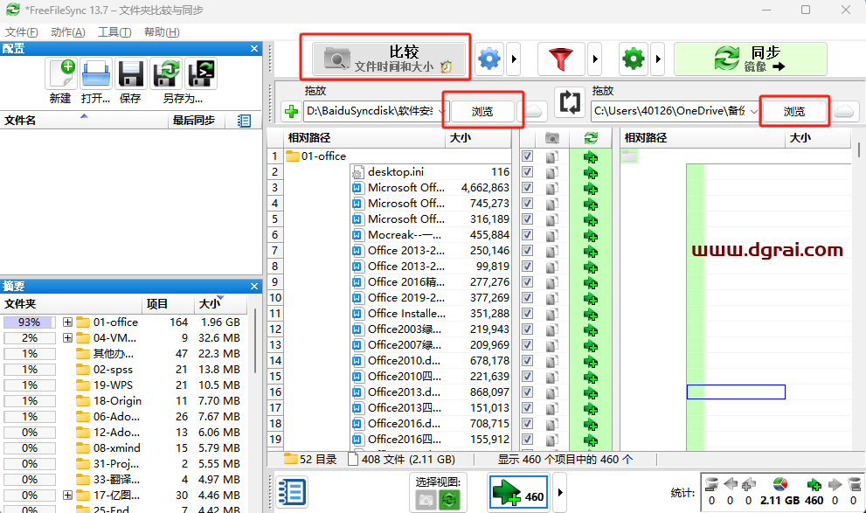Click the 2% bar for 04-VM
866x513 pixels.
(x=30, y=337)
